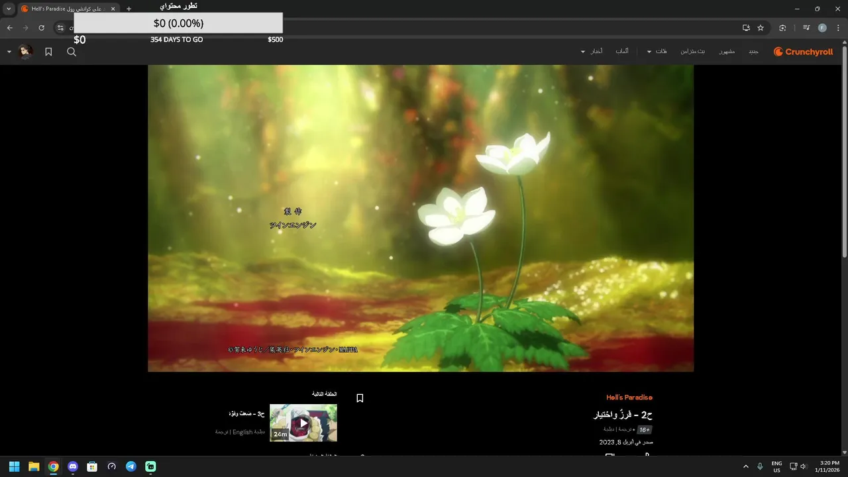Close the Hell's Paradise browser tab
Screen dimensions: 848x477
(113, 9)
